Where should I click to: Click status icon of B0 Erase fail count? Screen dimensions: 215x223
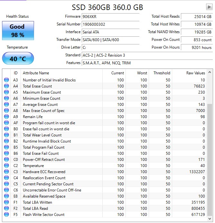pos(6,129)
